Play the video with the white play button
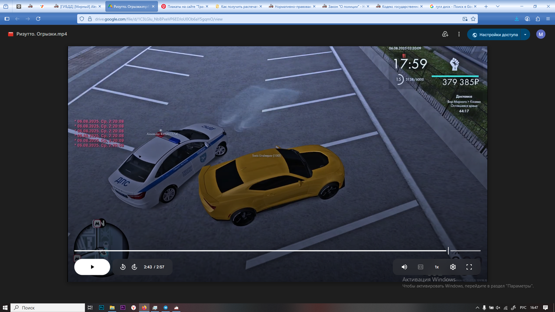The height and width of the screenshot is (312, 555). point(92,267)
